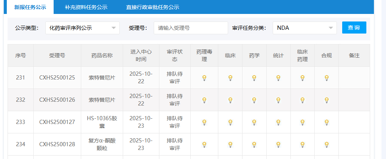Click sequence number 233
This screenshot has width=386, height=159.
click(20, 122)
